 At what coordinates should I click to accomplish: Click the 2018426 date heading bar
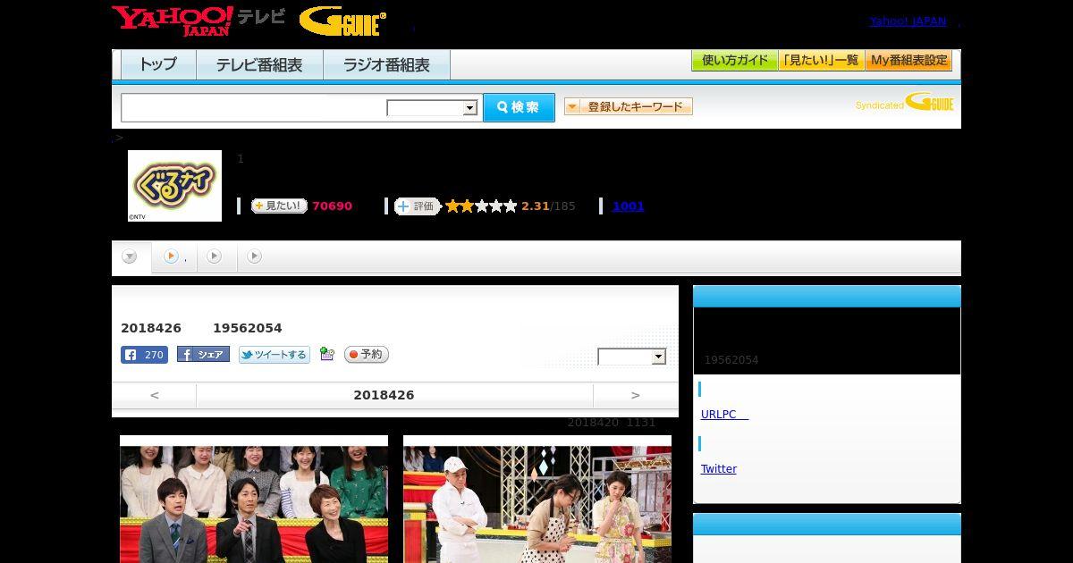pyautogui.click(x=394, y=395)
